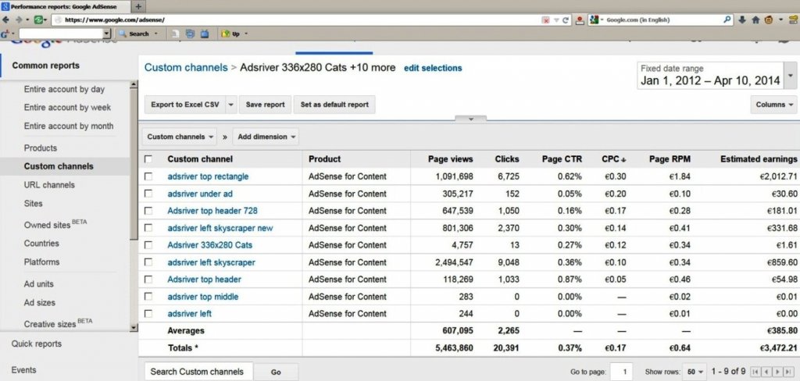800x381 pixels.
Task: Open the Show rows 50 dropdown
Action: 694,372
